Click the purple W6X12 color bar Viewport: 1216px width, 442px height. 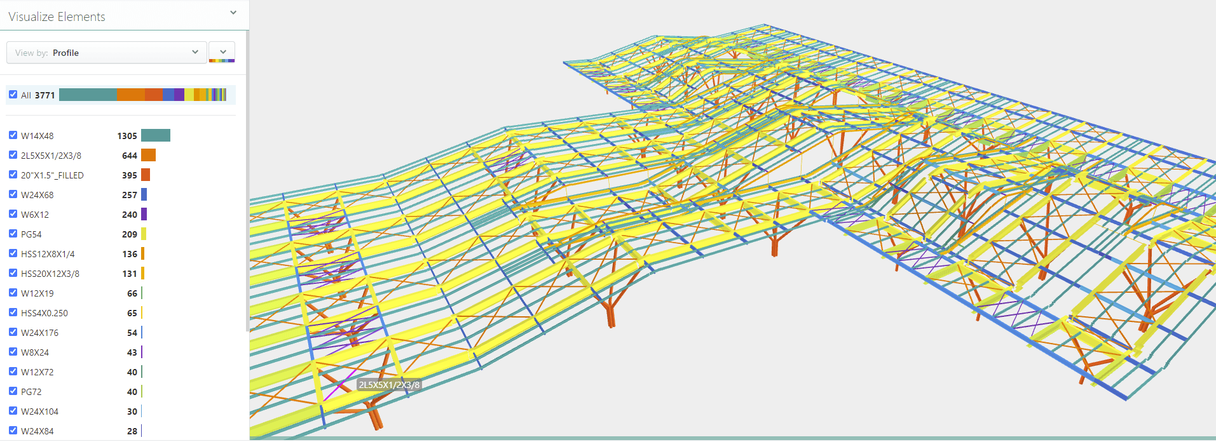coord(144,214)
